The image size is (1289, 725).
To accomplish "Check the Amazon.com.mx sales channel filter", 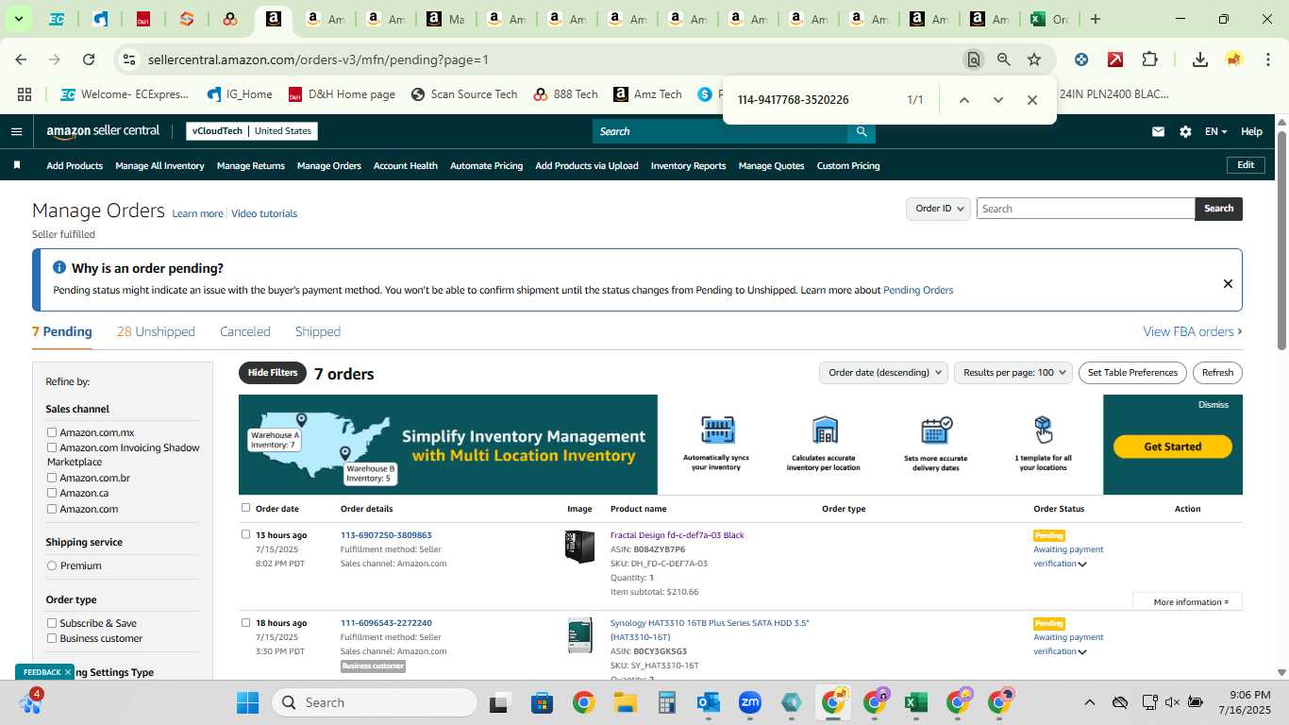I will 52,432.
